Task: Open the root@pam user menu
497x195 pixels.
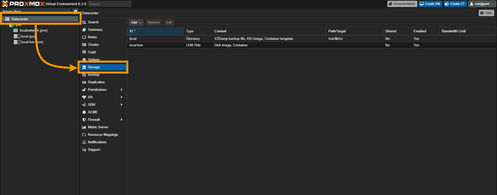Action: (x=482, y=4)
